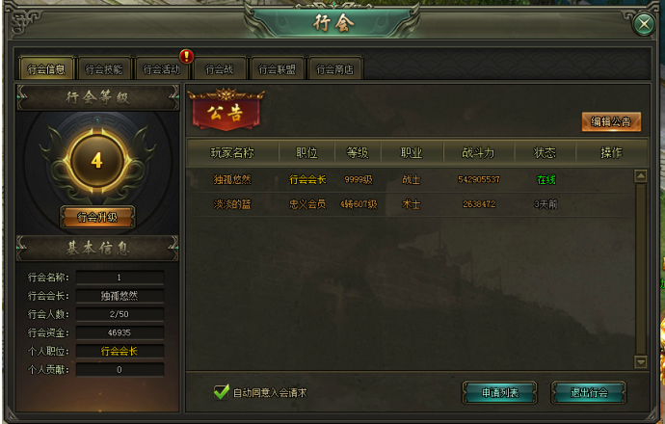Switch to the 行会技能 tab
Viewport: 665px width, 424px height.
click(x=104, y=68)
